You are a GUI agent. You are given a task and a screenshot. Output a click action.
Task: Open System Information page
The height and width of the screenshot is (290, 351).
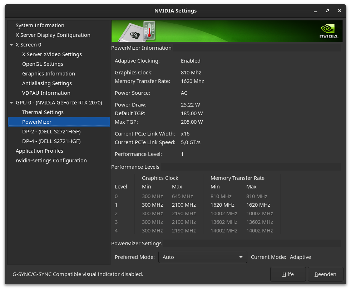click(40, 25)
